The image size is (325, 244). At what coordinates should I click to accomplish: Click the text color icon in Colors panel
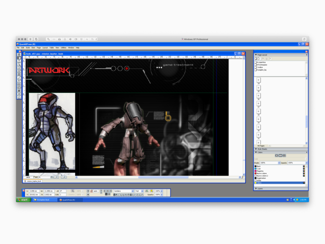click(x=280, y=155)
